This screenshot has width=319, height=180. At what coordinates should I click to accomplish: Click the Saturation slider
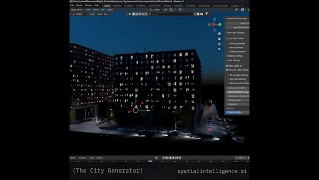coord(237,104)
